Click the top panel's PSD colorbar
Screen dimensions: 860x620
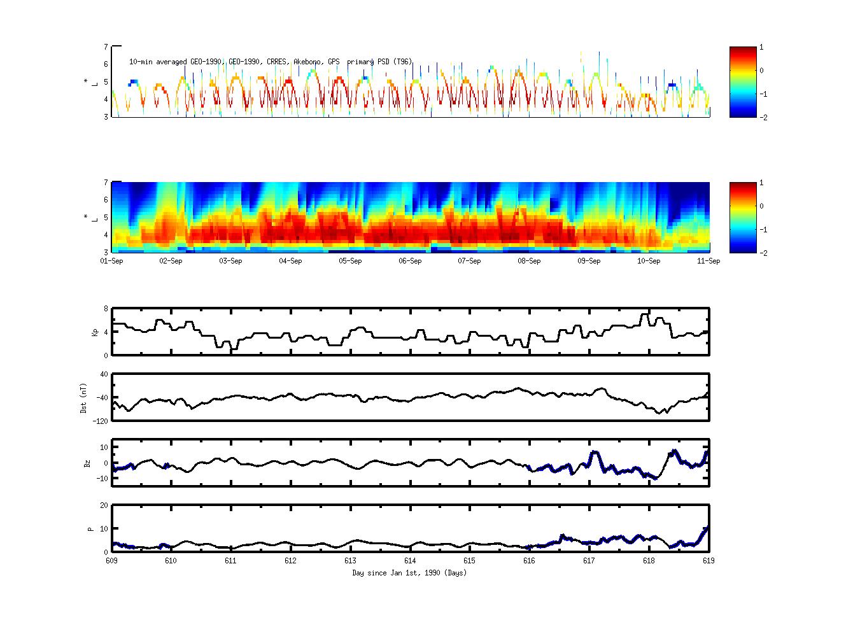pyautogui.click(x=743, y=82)
